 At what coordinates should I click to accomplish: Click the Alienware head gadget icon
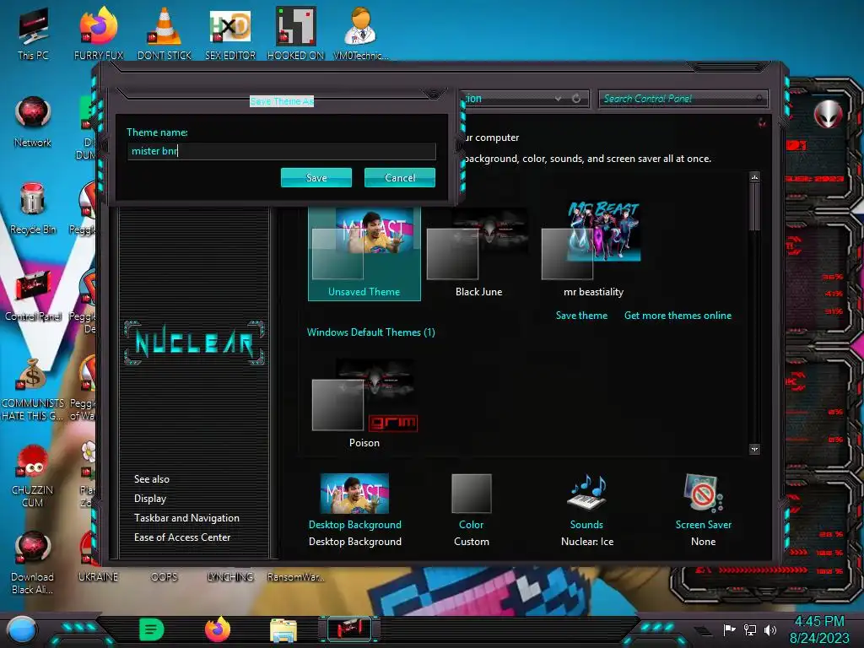pos(829,114)
